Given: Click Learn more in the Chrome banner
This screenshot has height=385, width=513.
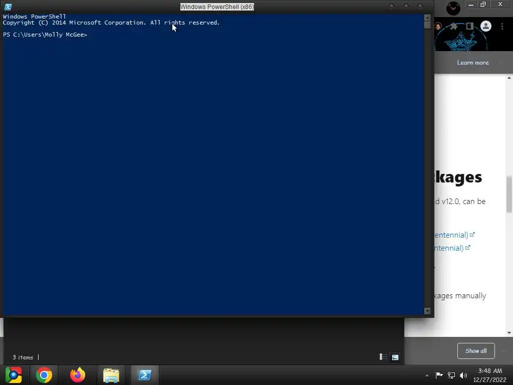Looking at the screenshot, I should 473,63.
